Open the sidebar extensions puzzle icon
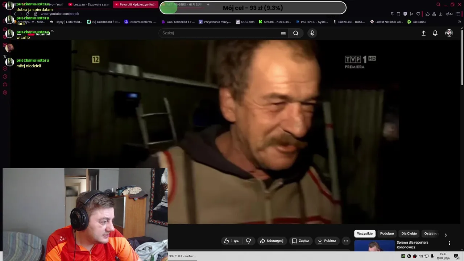This screenshot has width=464, height=261. click(x=5, y=84)
